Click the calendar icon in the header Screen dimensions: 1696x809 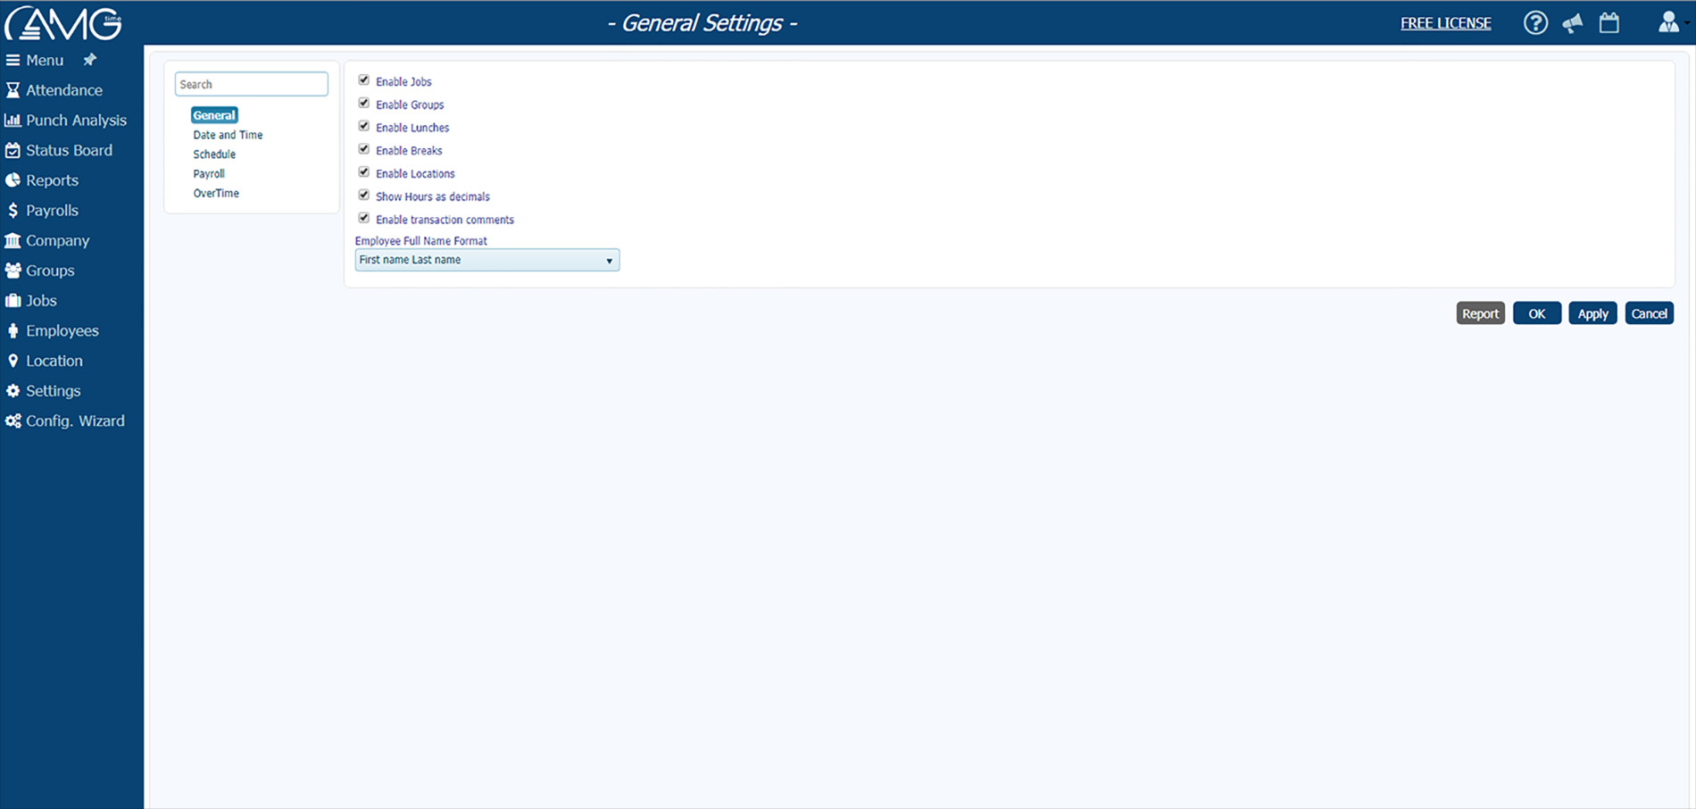pos(1609,22)
